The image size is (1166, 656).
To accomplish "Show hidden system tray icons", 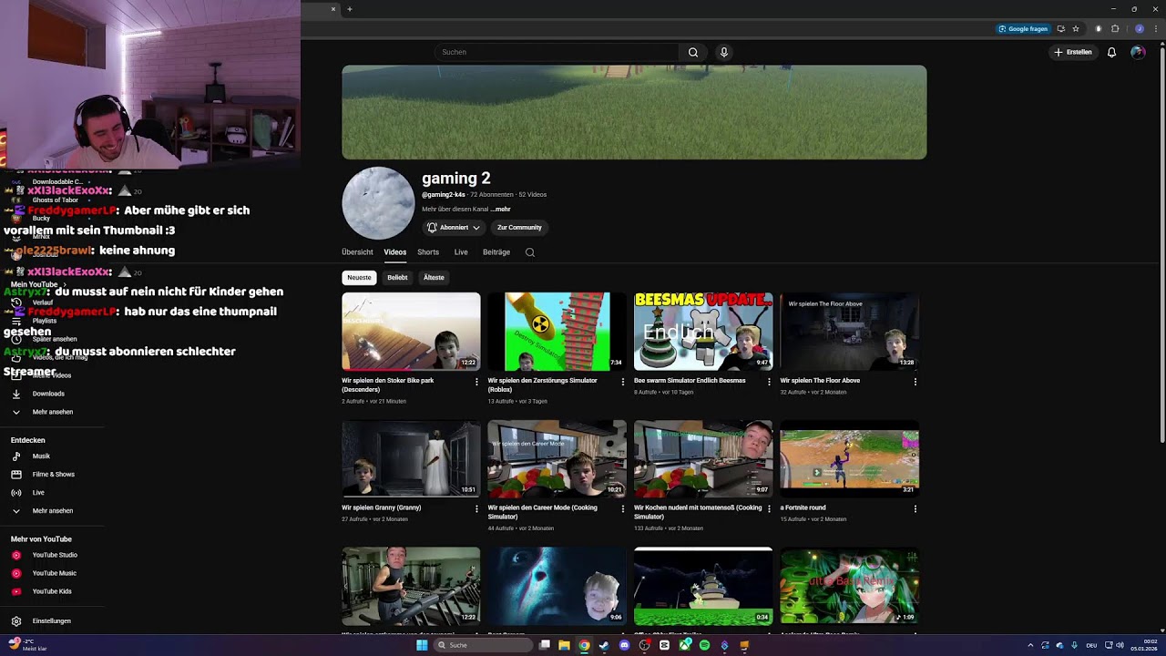I will pos(1030,645).
